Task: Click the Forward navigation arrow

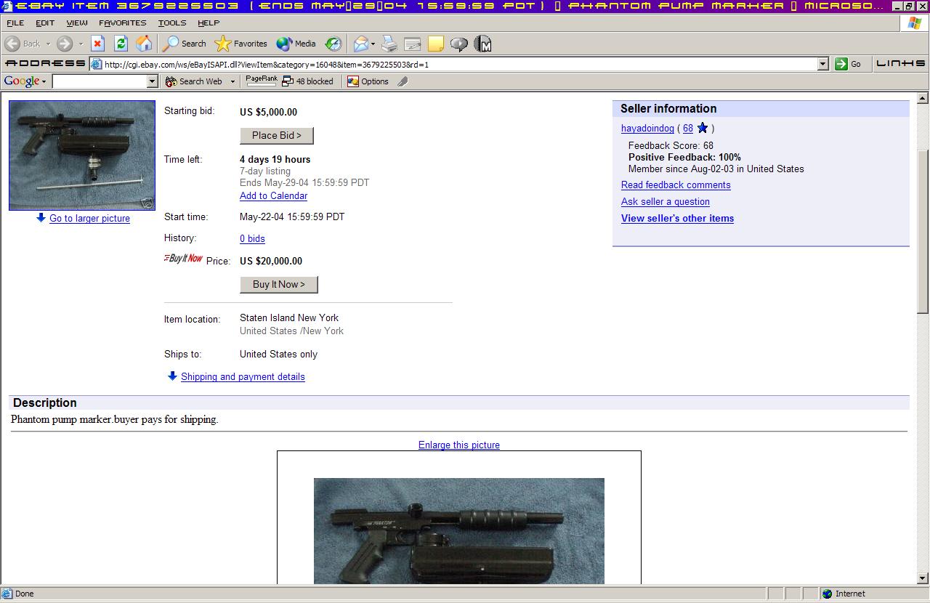Action: pos(64,44)
